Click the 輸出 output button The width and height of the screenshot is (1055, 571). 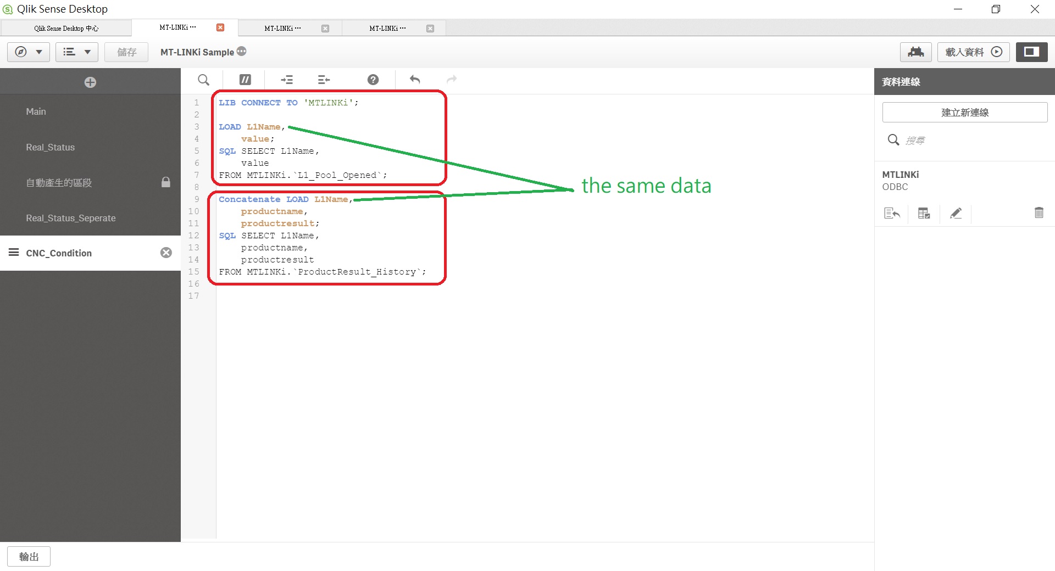click(x=29, y=557)
